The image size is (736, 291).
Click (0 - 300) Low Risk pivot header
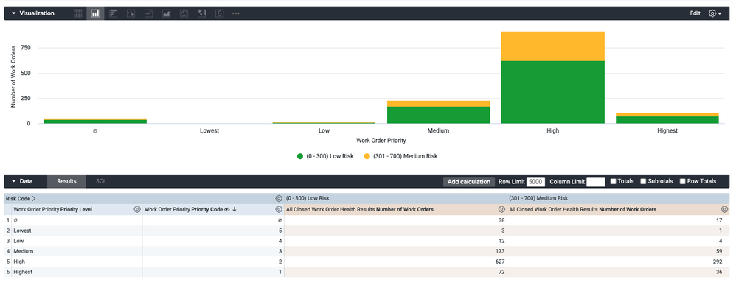coord(308,199)
